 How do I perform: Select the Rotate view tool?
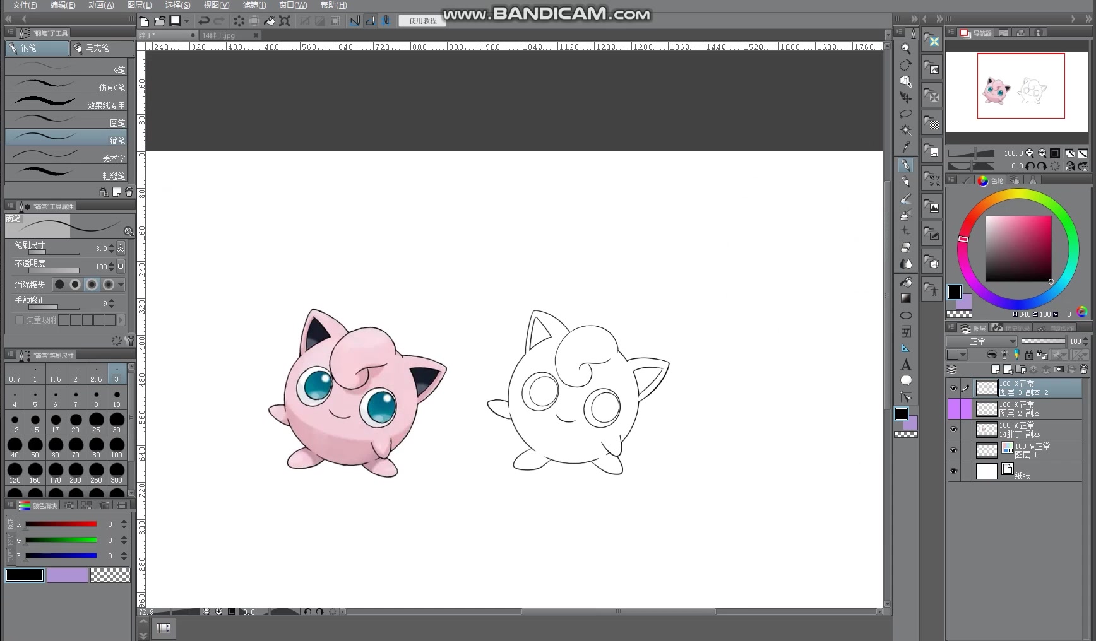point(905,65)
